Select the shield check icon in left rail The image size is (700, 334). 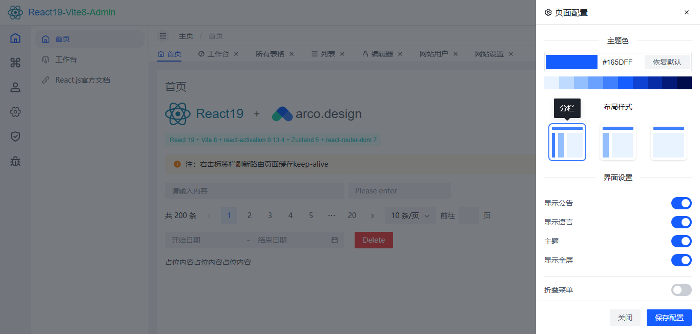point(15,136)
